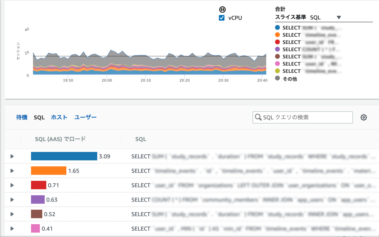Click the 20:30 time axis label

(x=223, y=81)
